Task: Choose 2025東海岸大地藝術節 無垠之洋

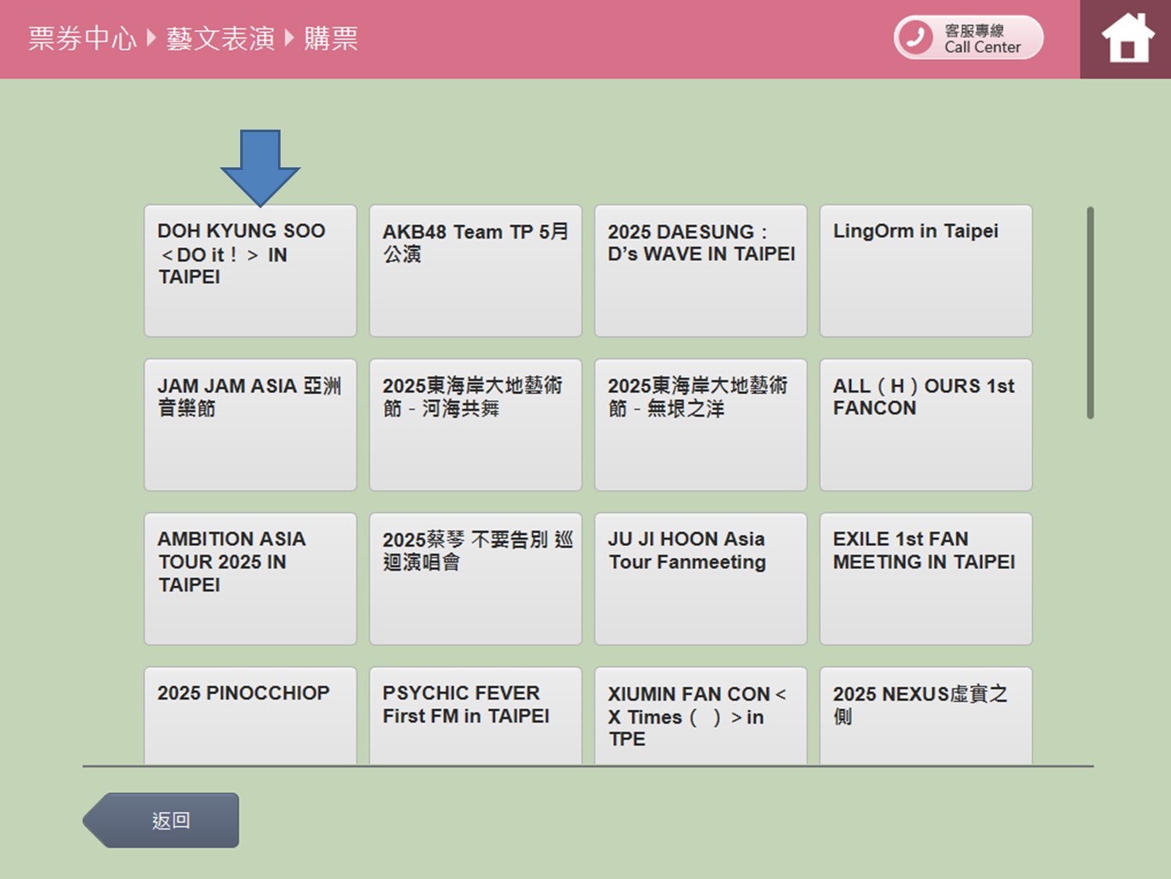Action: click(701, 425)
